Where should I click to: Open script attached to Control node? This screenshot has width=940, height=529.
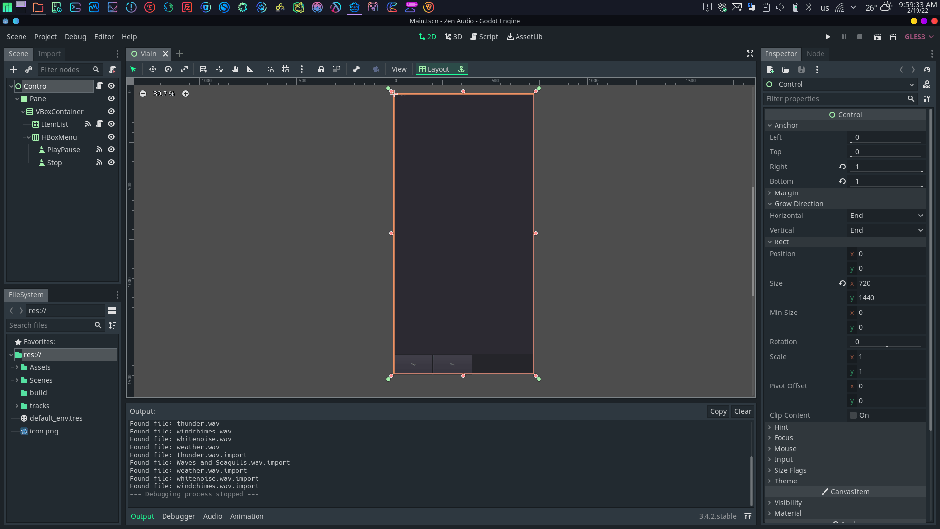tap(99, 86)
